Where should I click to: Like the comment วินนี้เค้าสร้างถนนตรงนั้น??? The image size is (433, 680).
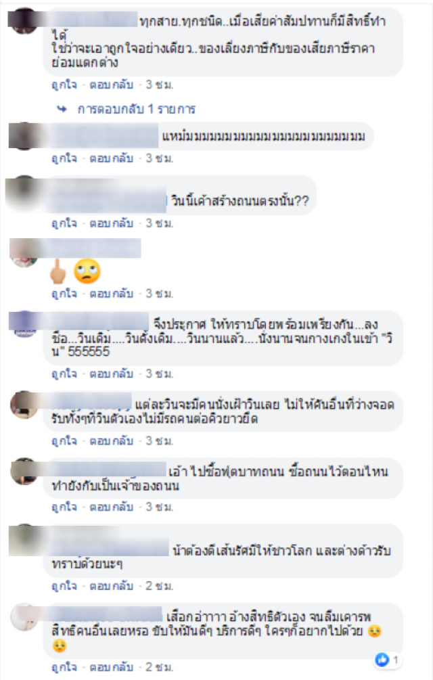coord(64,223)
